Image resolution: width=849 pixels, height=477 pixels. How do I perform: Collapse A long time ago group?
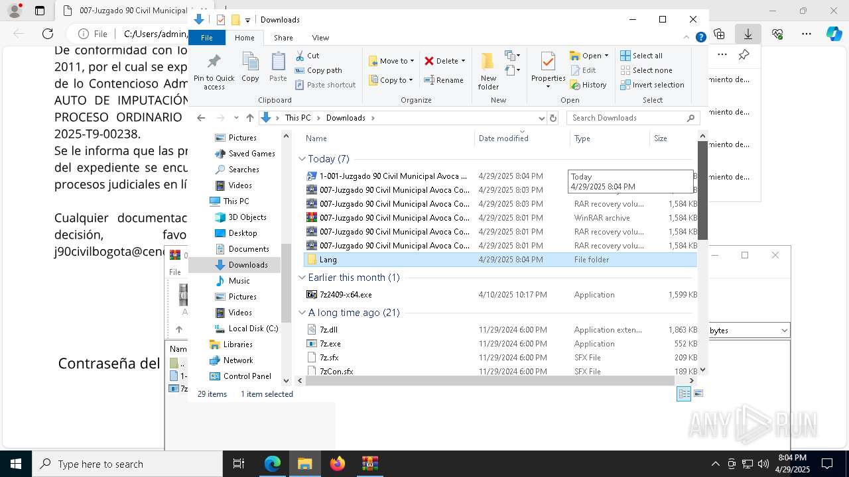click(302, 313)
